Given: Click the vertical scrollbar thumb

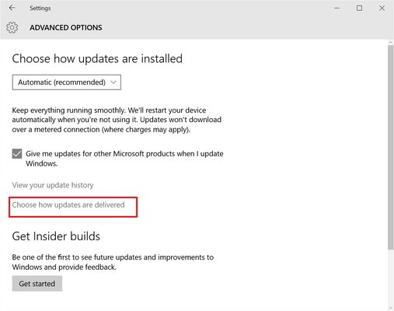Looking at the screenshot, I should (391, 147).
